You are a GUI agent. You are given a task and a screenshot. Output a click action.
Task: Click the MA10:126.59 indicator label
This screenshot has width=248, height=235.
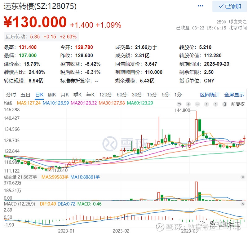click(x=56, y=103)
